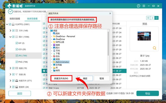The height and width of the screenshot is (103, 166).
Task: Expand Administrator folder node
Action: (52, 62)
